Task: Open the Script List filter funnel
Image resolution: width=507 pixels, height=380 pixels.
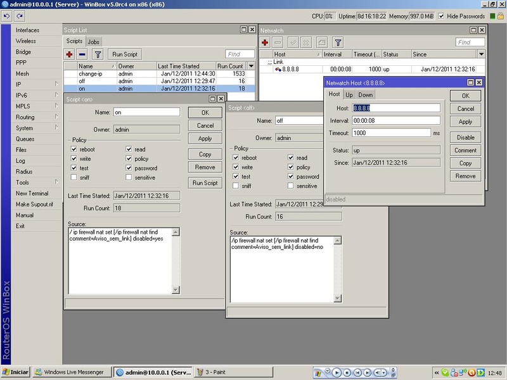Action: pos(98,54)
